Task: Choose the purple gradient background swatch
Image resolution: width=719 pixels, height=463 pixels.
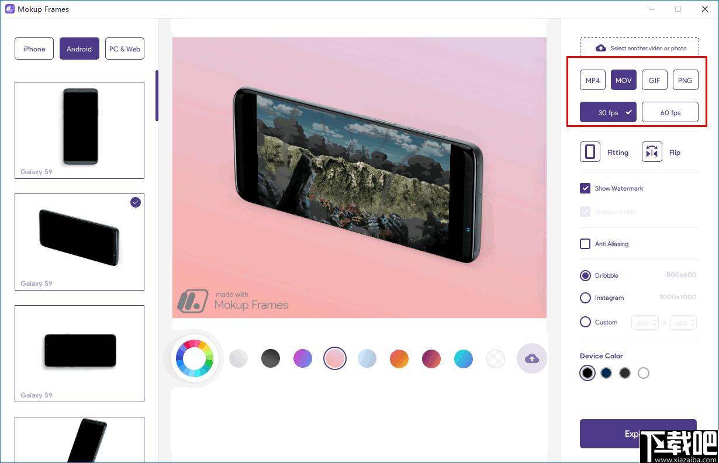Action: 303,358
